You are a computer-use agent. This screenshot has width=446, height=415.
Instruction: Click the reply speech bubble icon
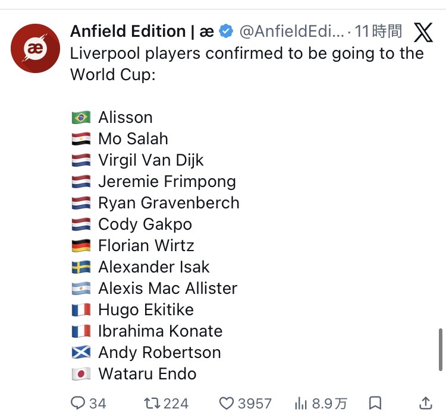(x=78, y=404)
